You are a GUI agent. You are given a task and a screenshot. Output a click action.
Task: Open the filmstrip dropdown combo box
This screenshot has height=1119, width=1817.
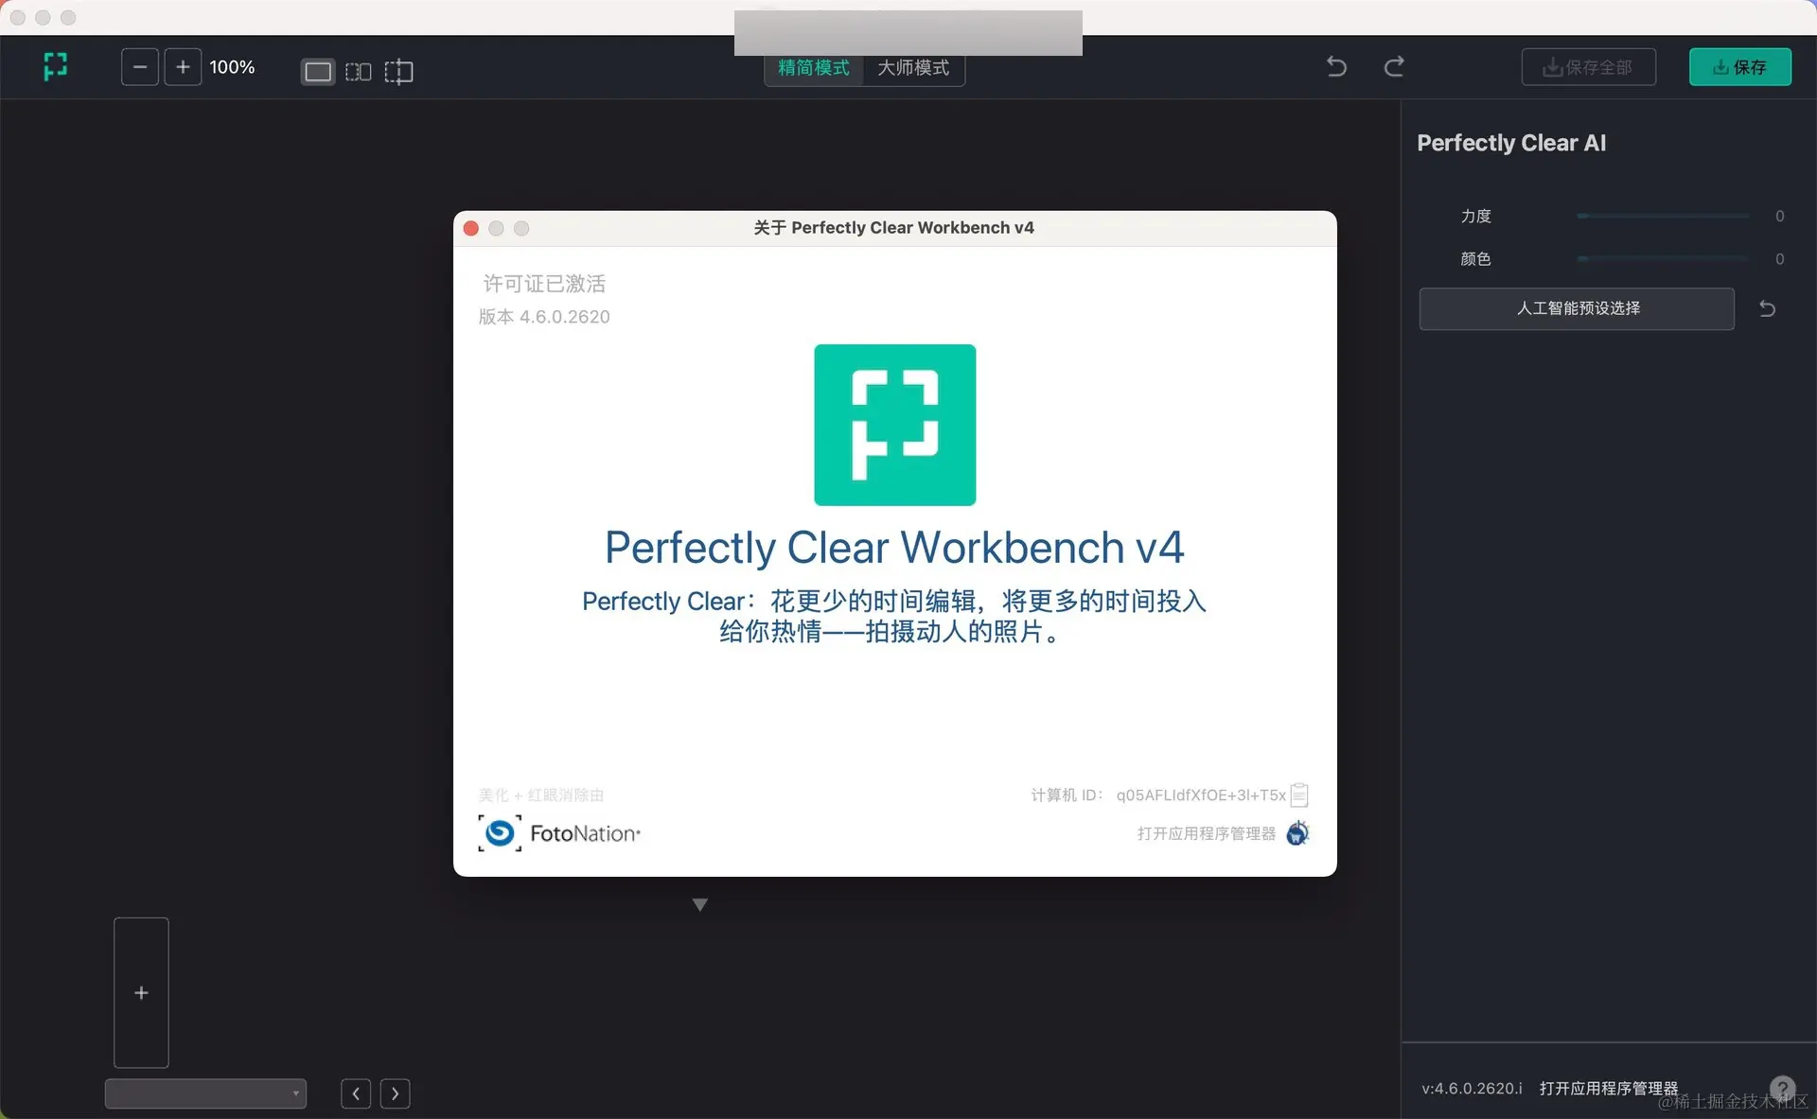205,1093
